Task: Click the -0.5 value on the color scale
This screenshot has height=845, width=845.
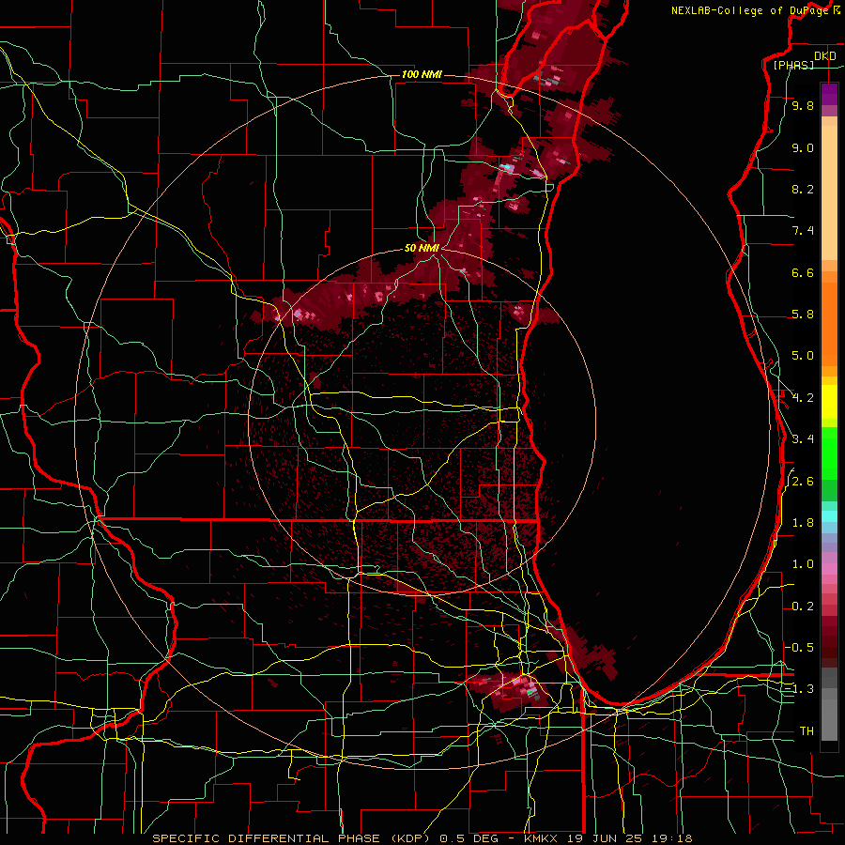Action: (x=800, y=647)
